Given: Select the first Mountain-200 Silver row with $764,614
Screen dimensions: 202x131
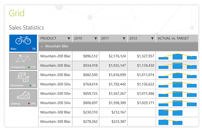Looking at the screenshot, I should click(x=118, y=84).
